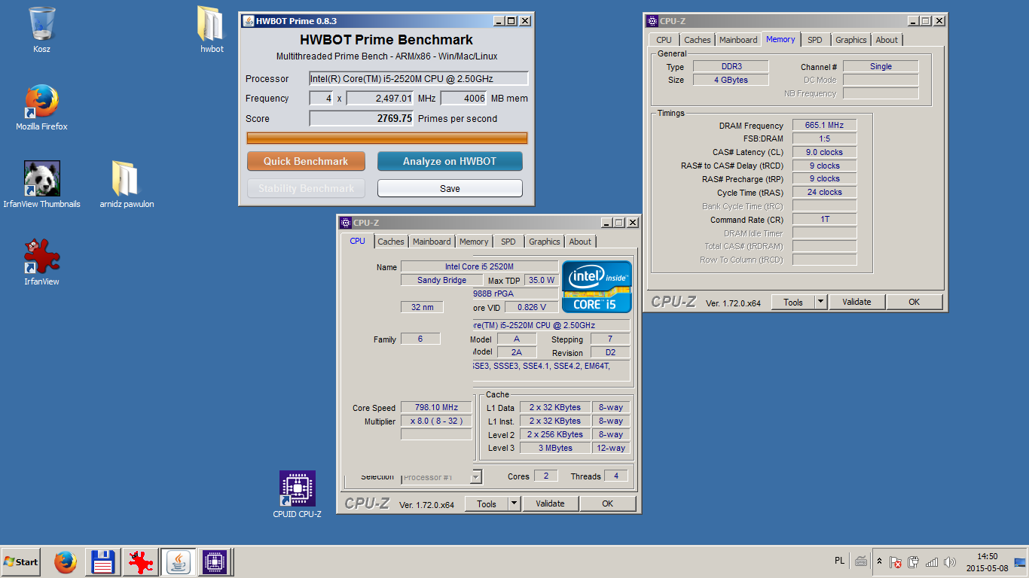Click Tools button in the front CPU-Z window
1029x578 pixels.
487,503
